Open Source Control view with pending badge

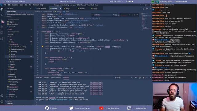[x=2, y=21]
